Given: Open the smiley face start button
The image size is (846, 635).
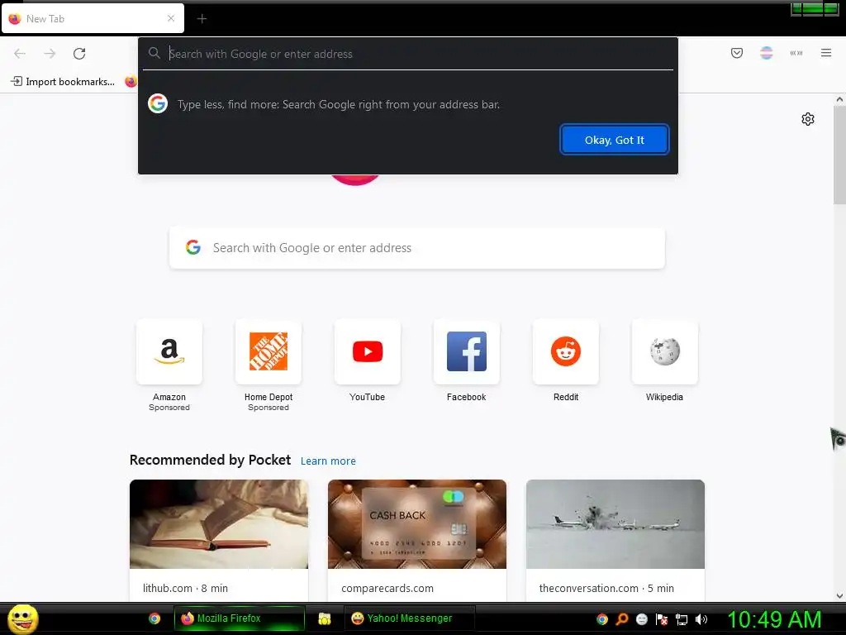Looking at the screenshot, I should (22, 618).
